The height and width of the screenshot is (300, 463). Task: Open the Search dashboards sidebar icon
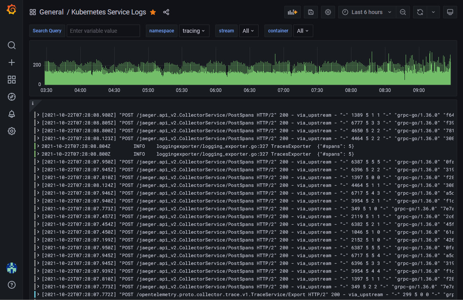[x=12, y=45]
